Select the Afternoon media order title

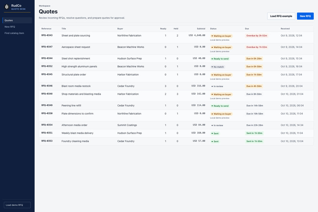(x=75, y=125)
